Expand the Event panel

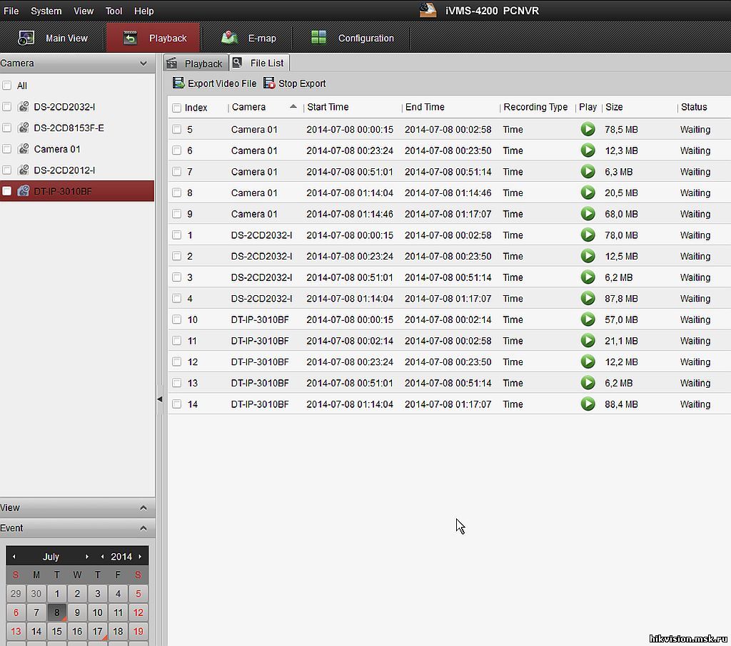pyautogui.click(x=143, y=528)
